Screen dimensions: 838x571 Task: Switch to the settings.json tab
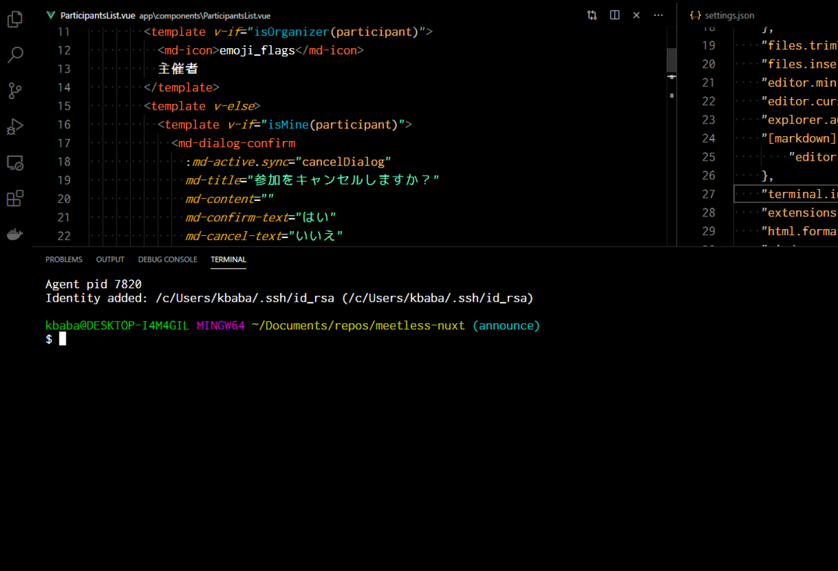coord(730,15)
